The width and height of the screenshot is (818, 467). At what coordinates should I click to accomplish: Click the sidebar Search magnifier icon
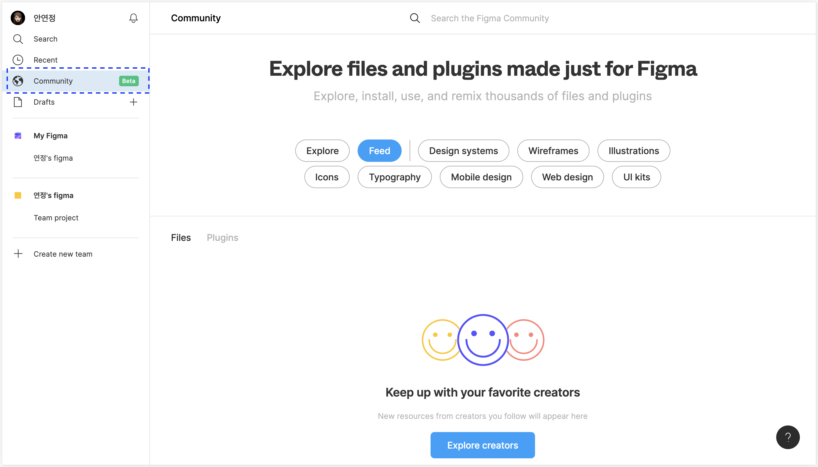point(18,39)
